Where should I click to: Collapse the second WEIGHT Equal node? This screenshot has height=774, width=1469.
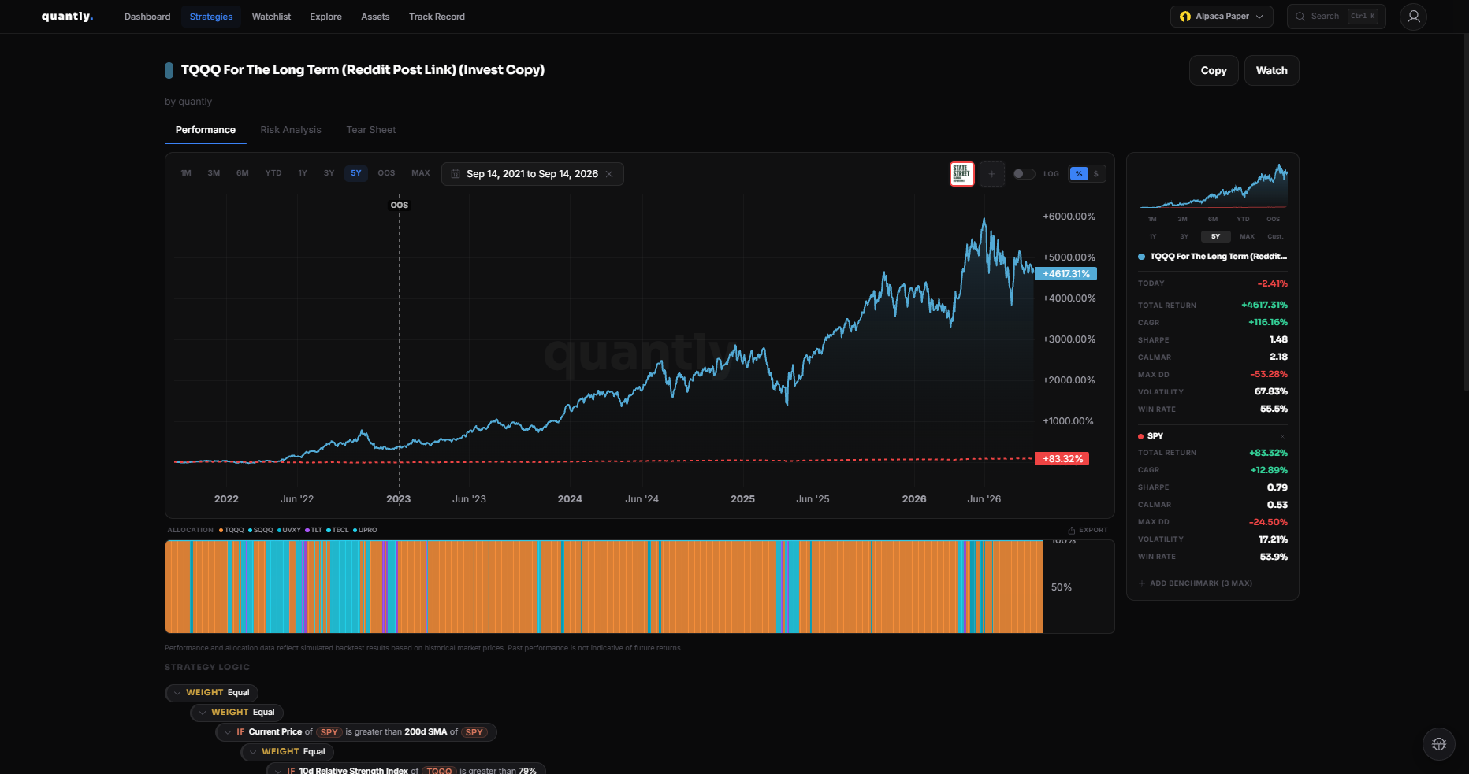tap(203, 713)
